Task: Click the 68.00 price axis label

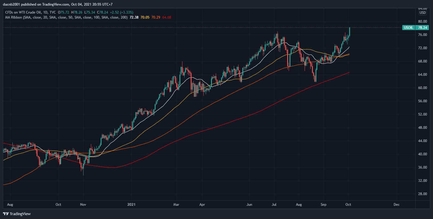Action: tap(423, 61)
